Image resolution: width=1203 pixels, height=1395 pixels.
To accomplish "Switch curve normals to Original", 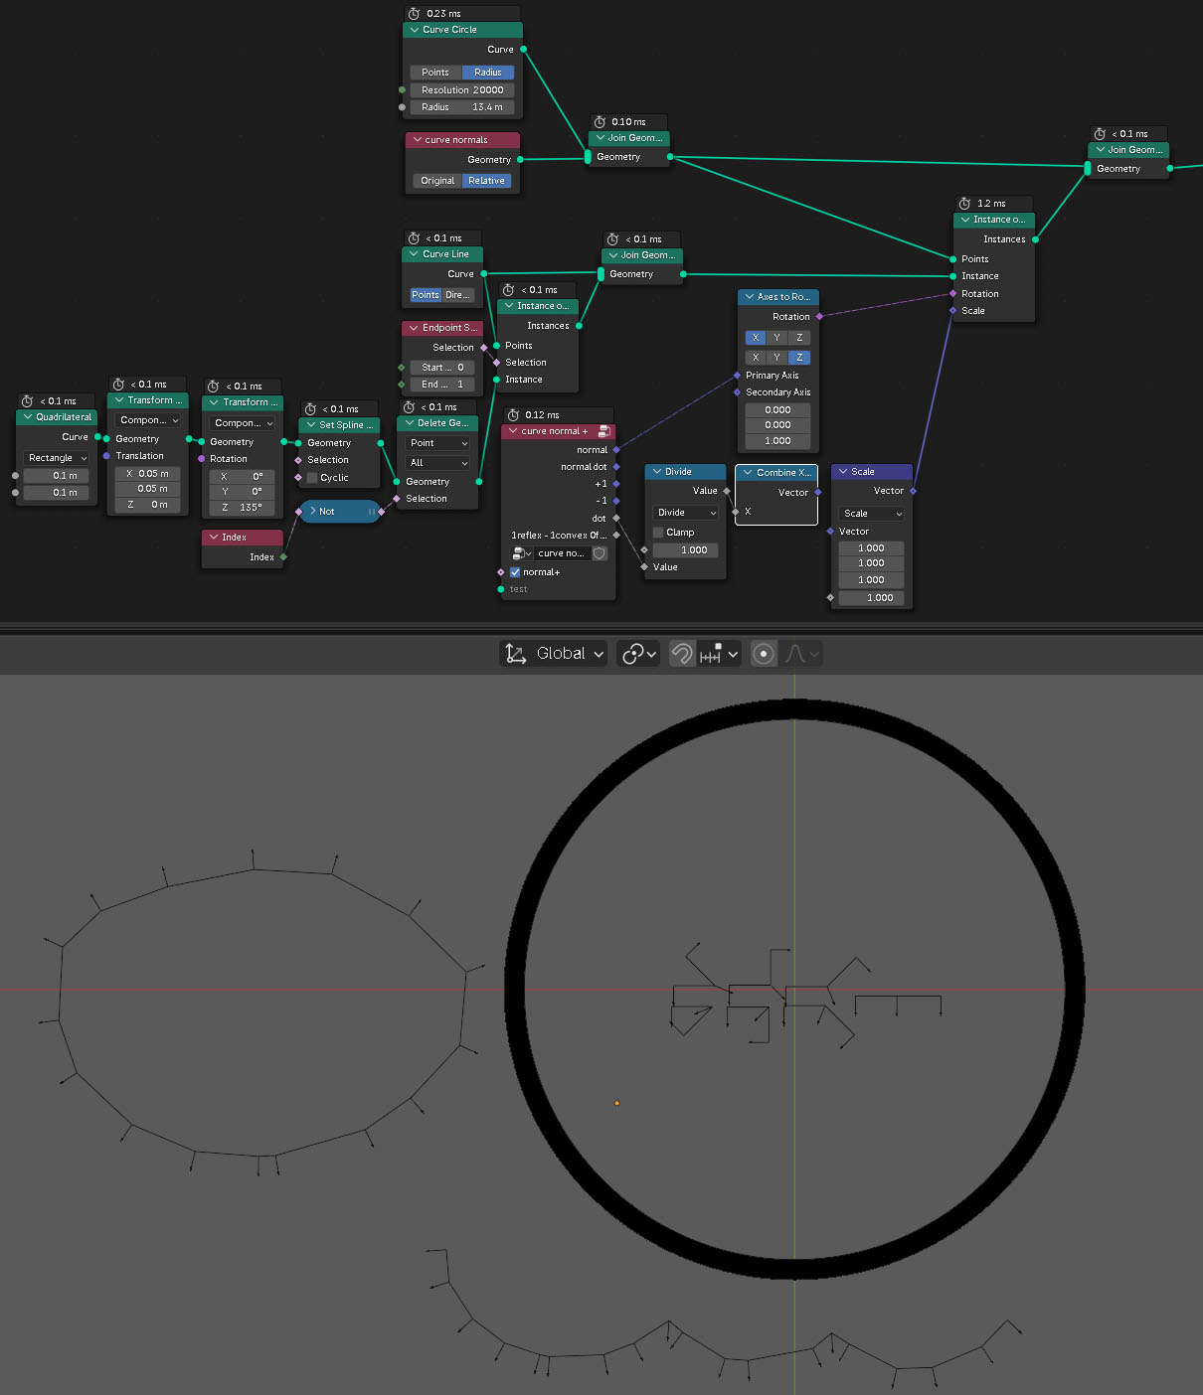I will tap(437, 181).
